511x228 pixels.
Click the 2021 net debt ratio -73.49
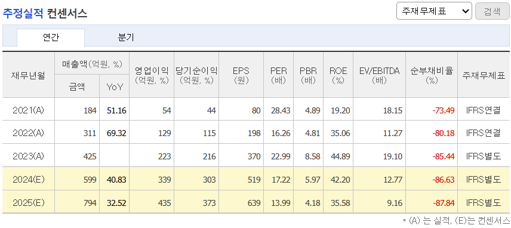[443, 111]
